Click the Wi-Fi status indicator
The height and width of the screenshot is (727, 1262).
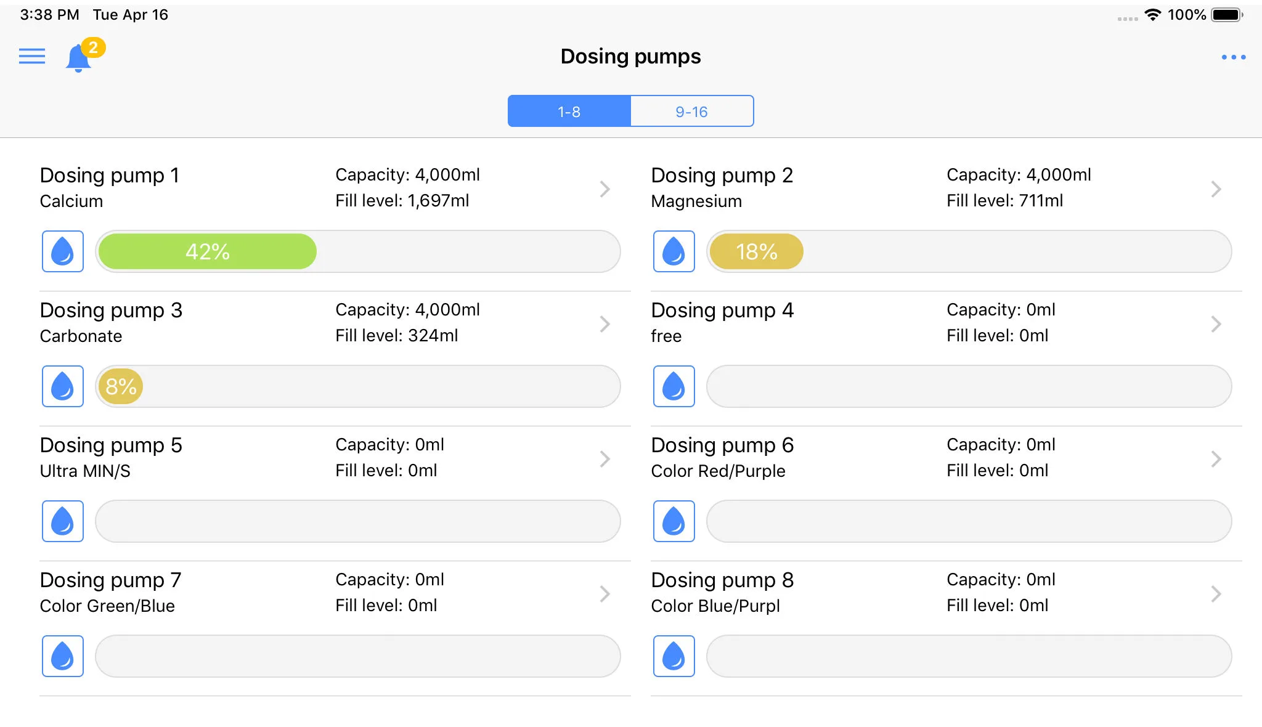[1152, 15]
